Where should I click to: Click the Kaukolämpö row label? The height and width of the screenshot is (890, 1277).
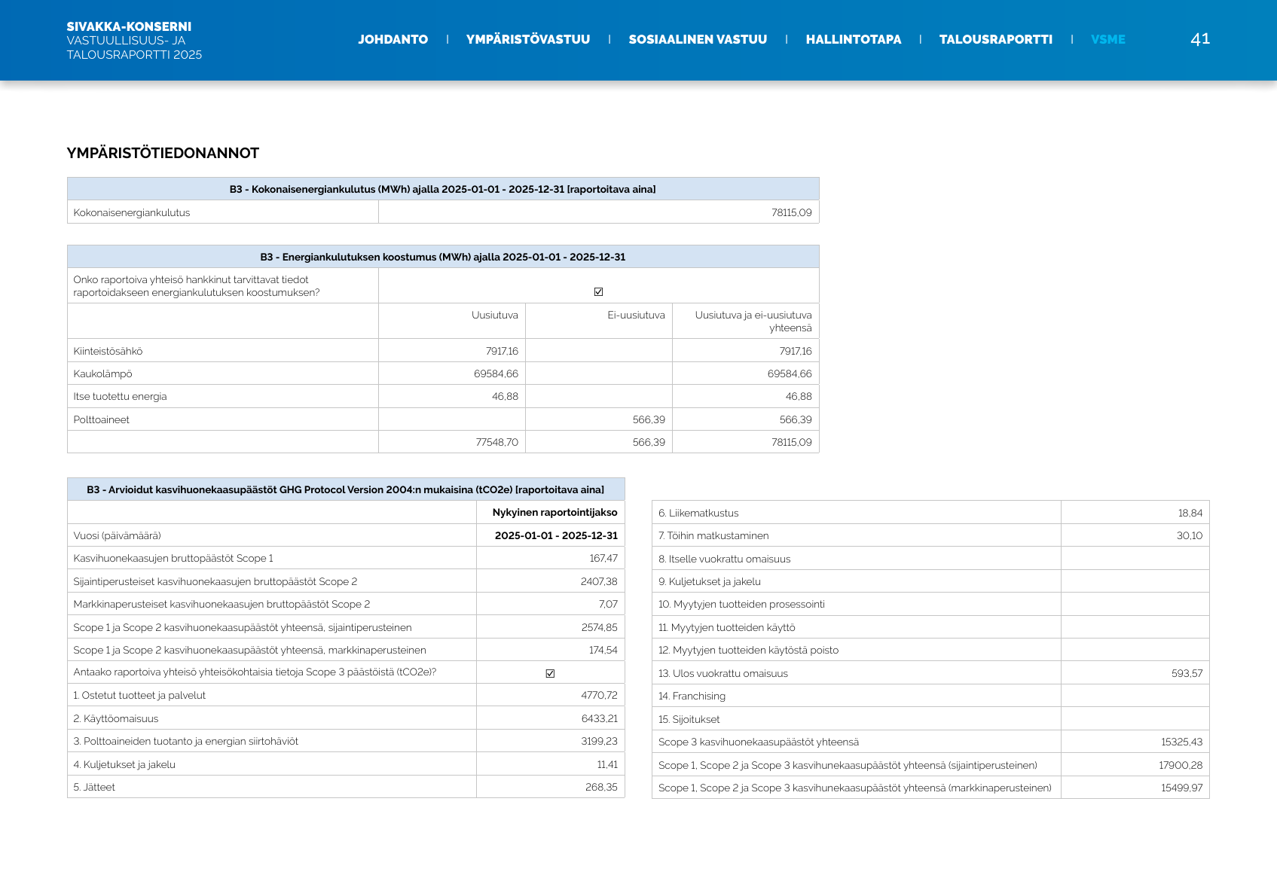[x=102, y=373]
